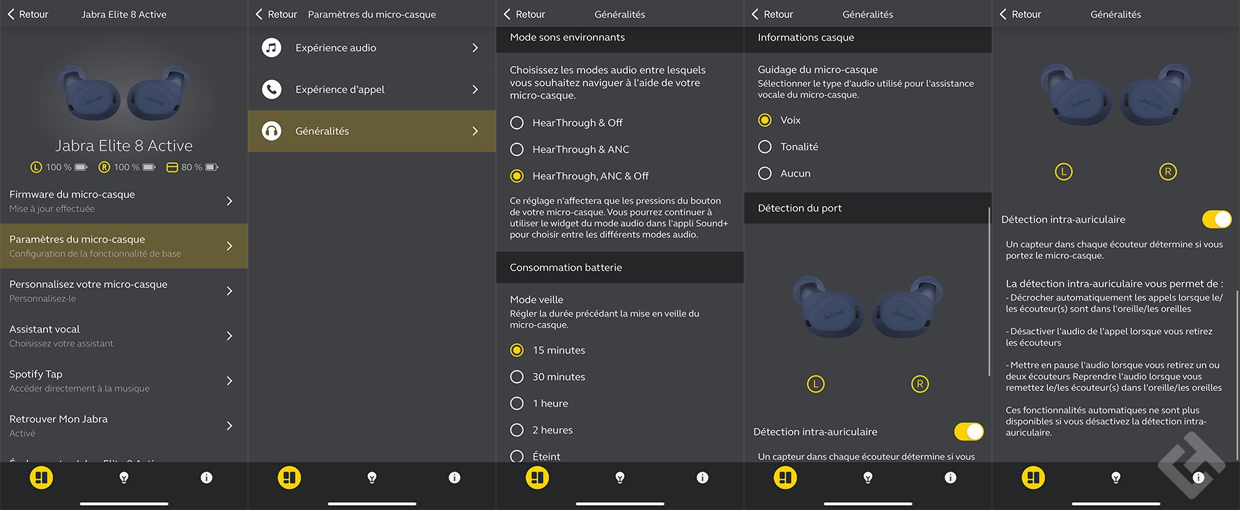Open Personnalisez votre micro-casque row

coord(124,291)
